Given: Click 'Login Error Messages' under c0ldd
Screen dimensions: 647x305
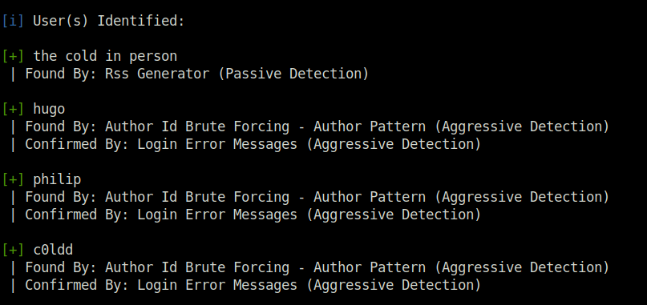Looking at the screenshot, I should [217, 285].
